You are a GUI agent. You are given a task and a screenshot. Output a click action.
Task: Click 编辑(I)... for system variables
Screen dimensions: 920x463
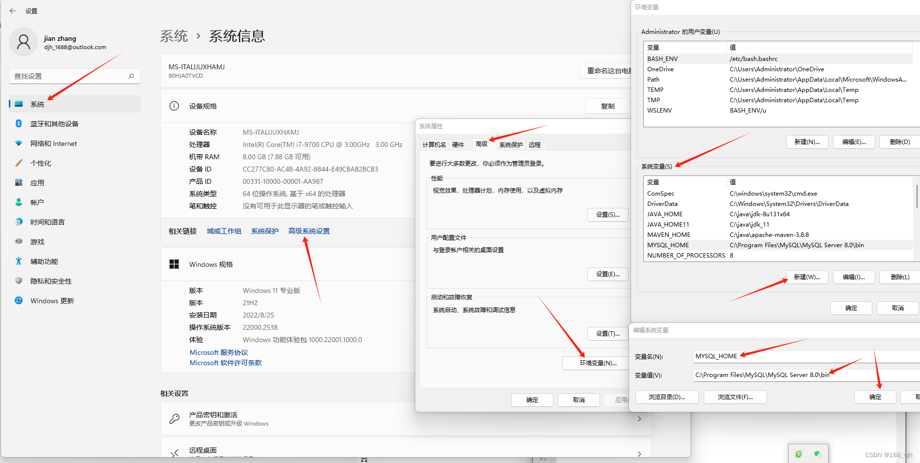854,277
